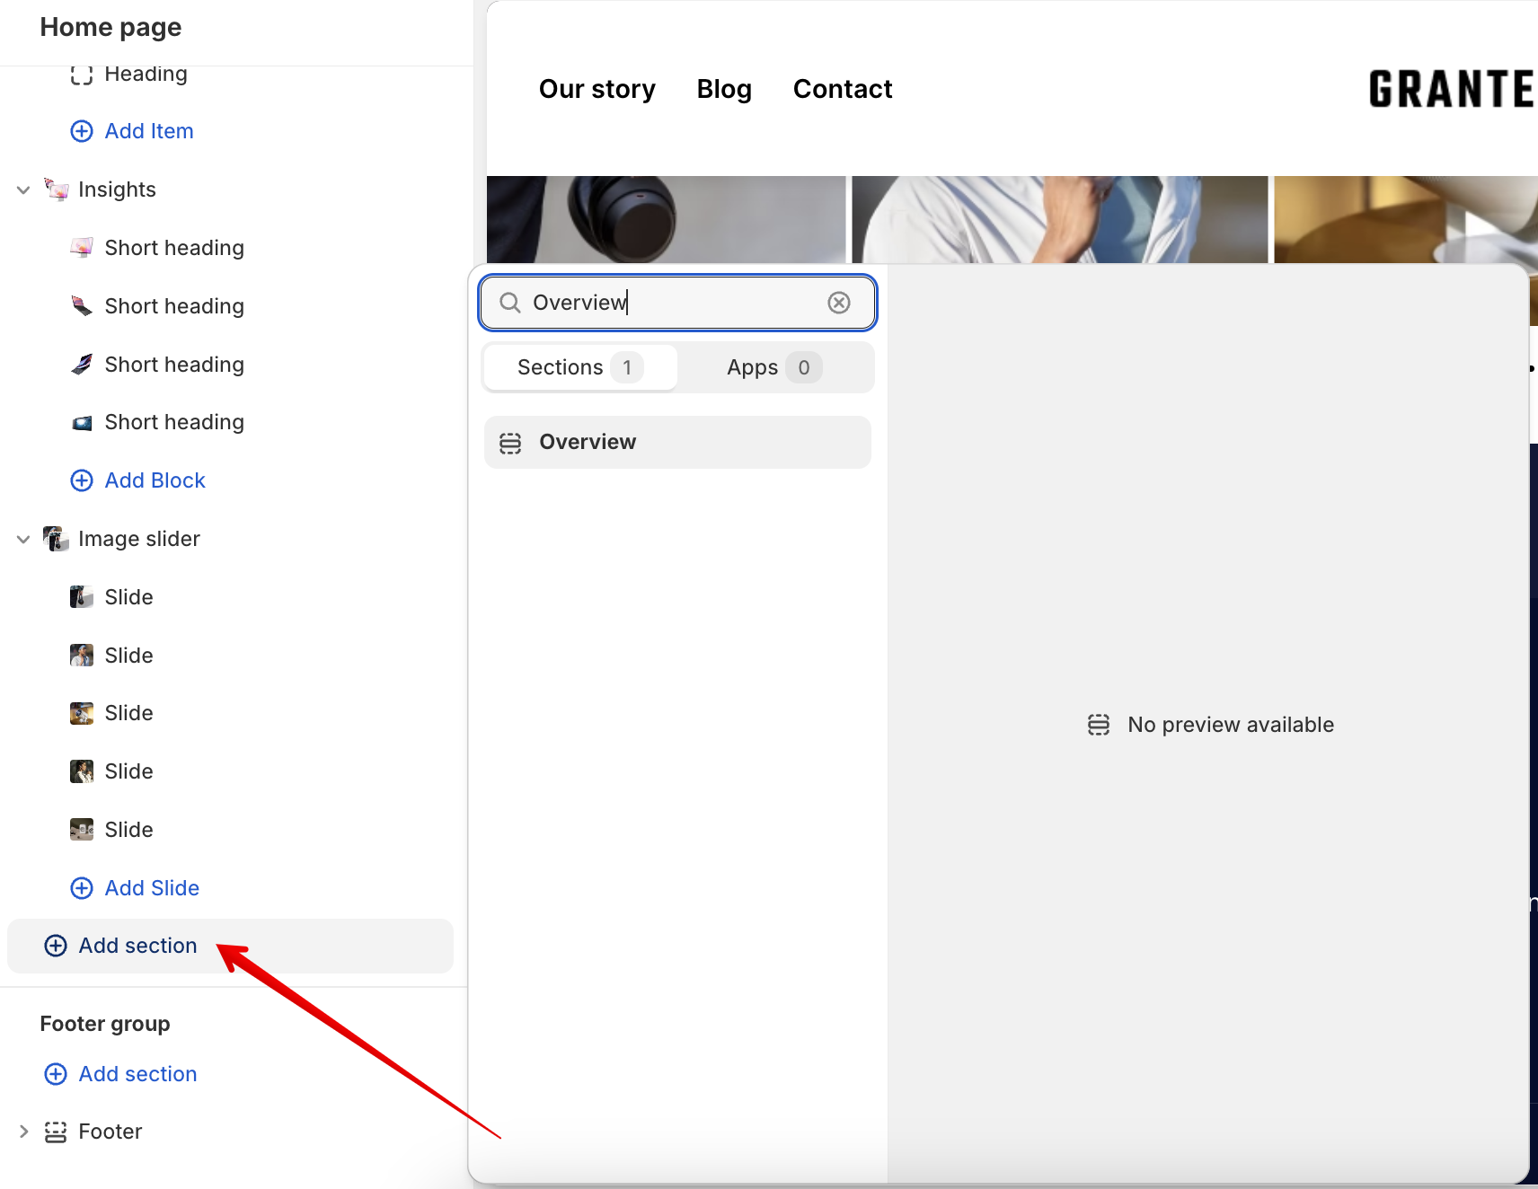Click the plus icon beside Add Block
The height and width of the screenshot is (1189, 1538).
point(82,480)
